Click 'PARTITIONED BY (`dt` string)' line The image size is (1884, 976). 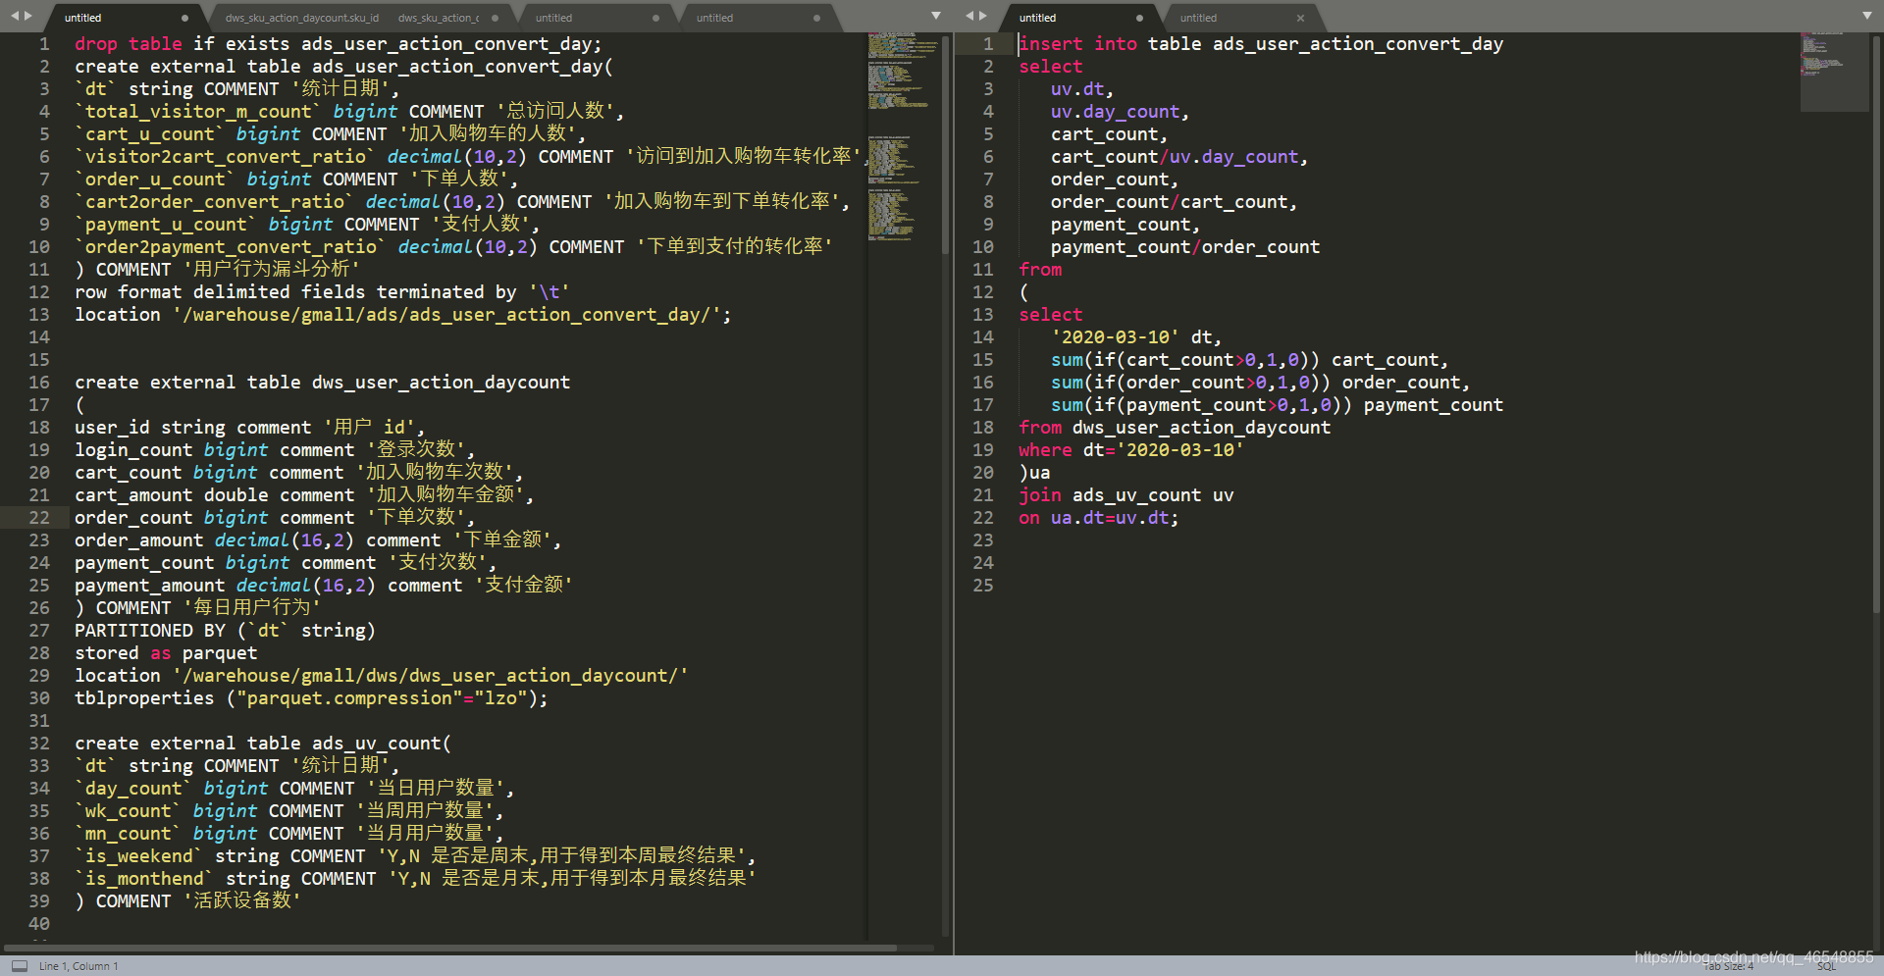pos(225,630)
